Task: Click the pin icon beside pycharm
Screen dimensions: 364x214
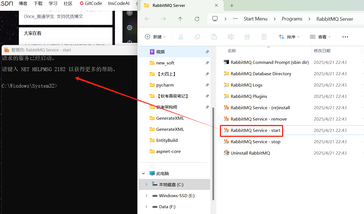Action: pos(207,85)
